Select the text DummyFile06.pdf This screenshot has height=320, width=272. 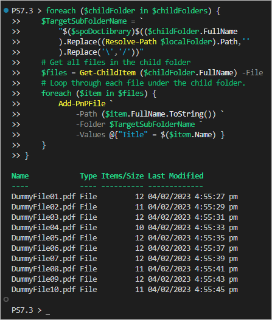pos(44,248)
